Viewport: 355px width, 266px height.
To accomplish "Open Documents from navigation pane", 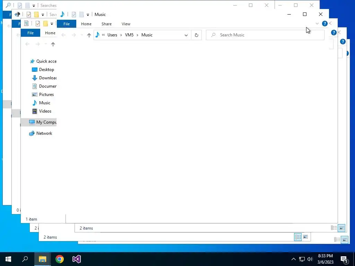I will [x=44, y=86].
